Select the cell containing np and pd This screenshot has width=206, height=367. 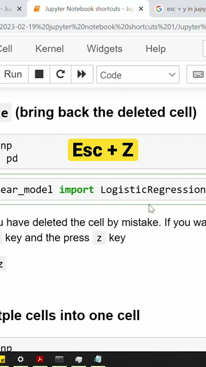(x=103, y=152)
